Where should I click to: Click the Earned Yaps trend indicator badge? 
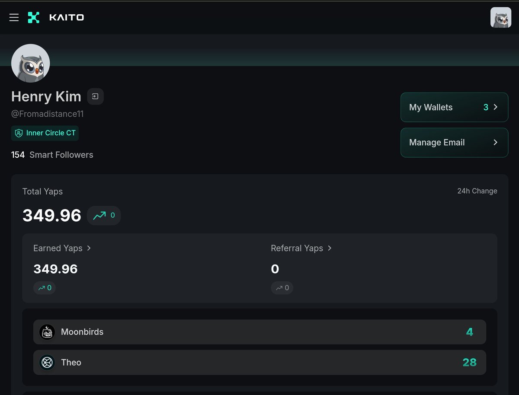click(45, 288)
